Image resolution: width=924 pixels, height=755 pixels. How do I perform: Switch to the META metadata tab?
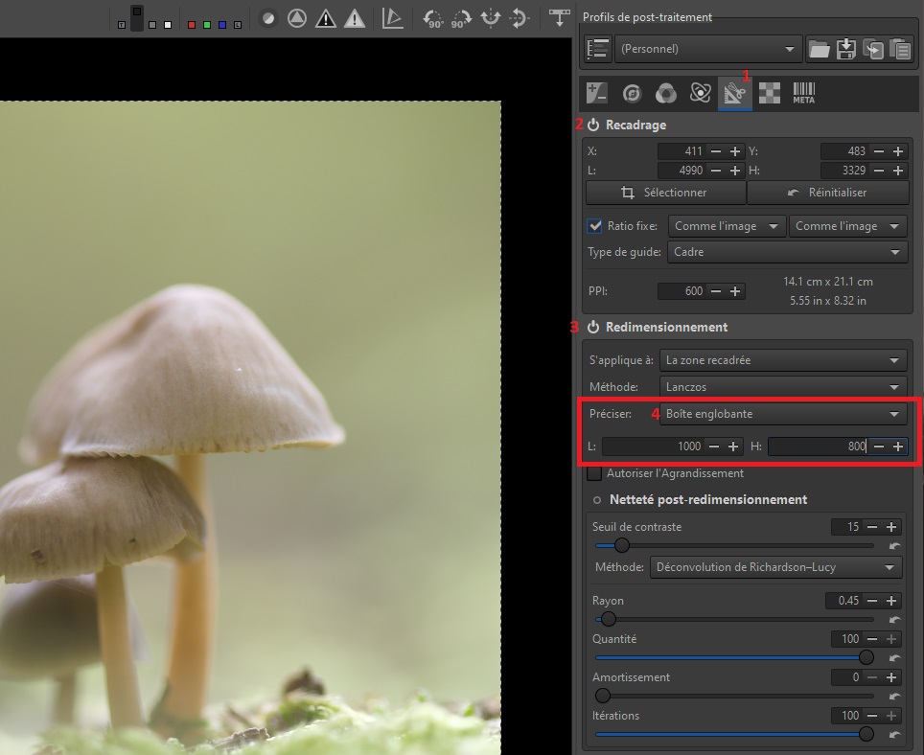point(803,93)
